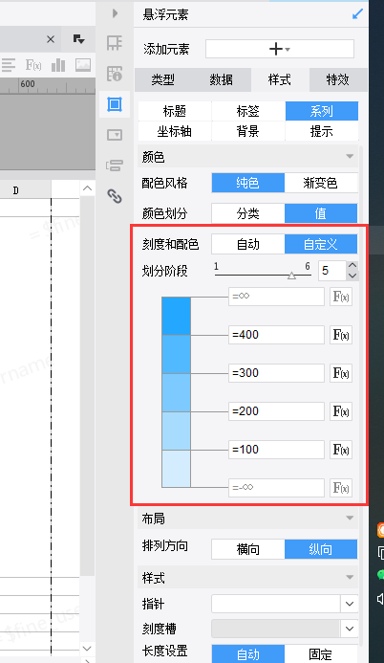This screenshot has height=663, width=384.
Task: Increase 划分阶段 with up stepper arrow
Action: [352, 266]
